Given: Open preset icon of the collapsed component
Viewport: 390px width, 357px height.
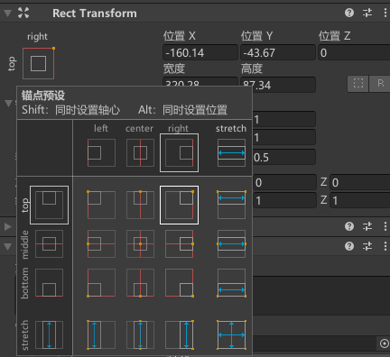Looking at the screenshot, I should pyautogui.click(x=367, y=226).
